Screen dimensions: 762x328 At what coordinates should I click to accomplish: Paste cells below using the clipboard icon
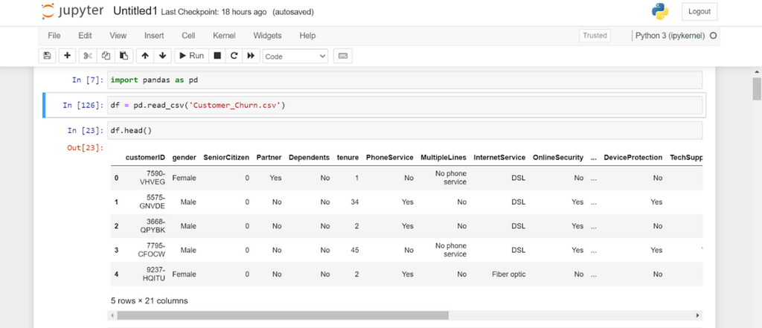click(123, 56)
